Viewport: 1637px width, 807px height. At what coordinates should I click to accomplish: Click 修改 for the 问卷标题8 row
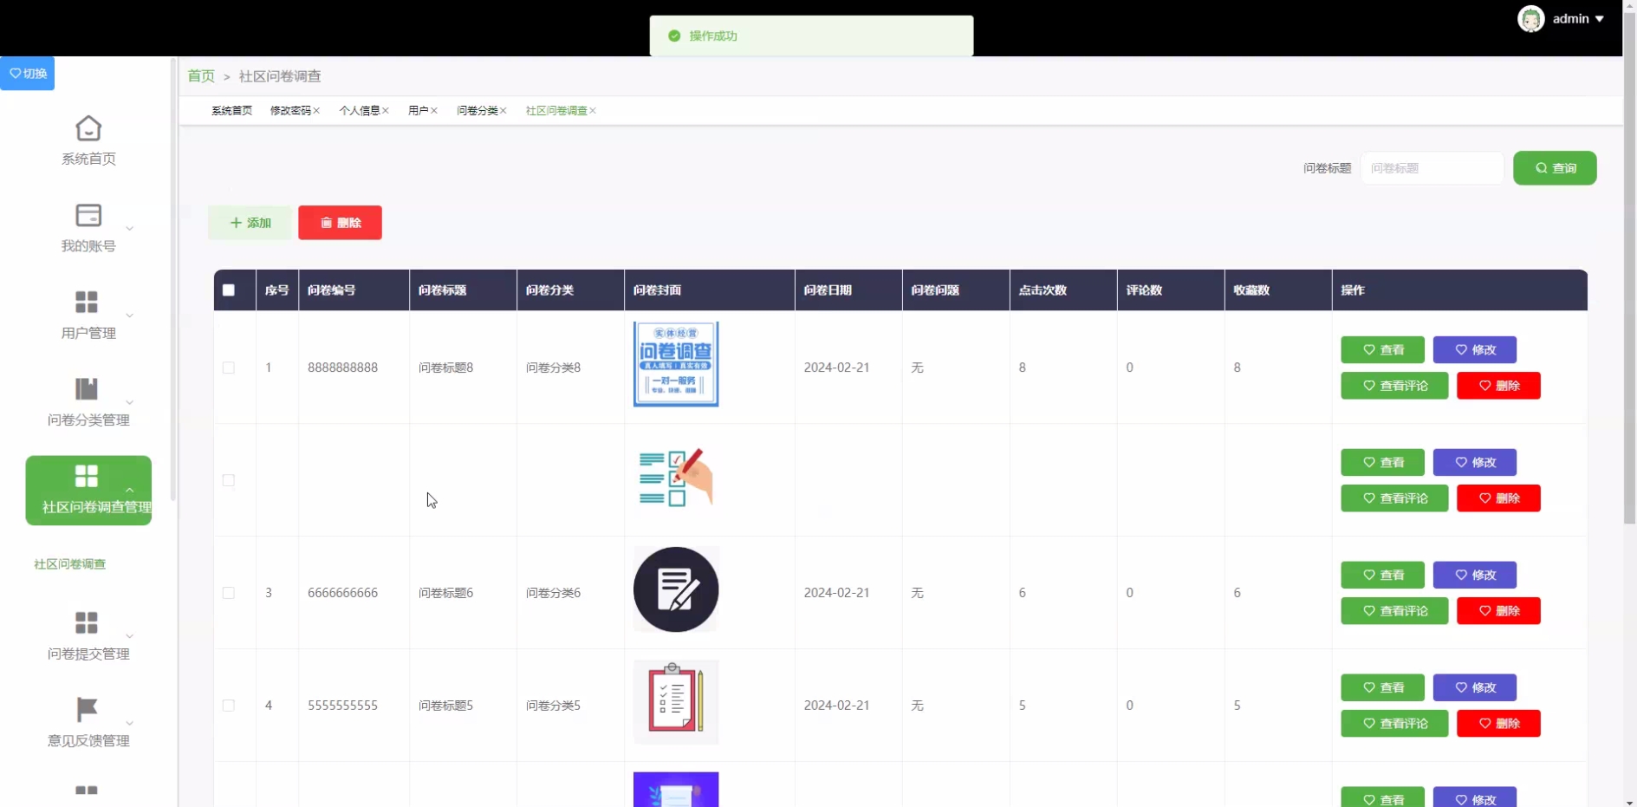click(x=1475, y=350)
